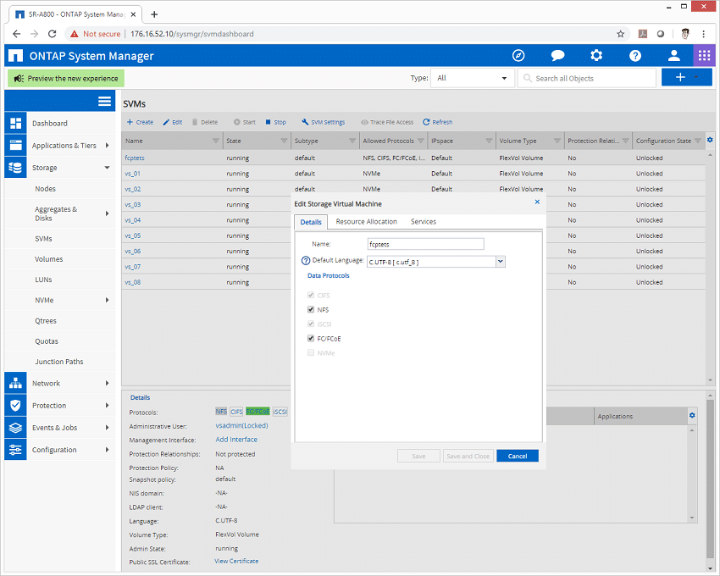
Task: Click the Default Language help icon
Action: click(306, 260)
